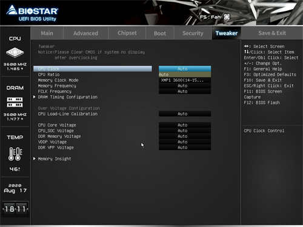Image resolution: width=303 pixels, height=227 pixels.
Task: Click the Biostar logo
Action: (x=32, y=13)
